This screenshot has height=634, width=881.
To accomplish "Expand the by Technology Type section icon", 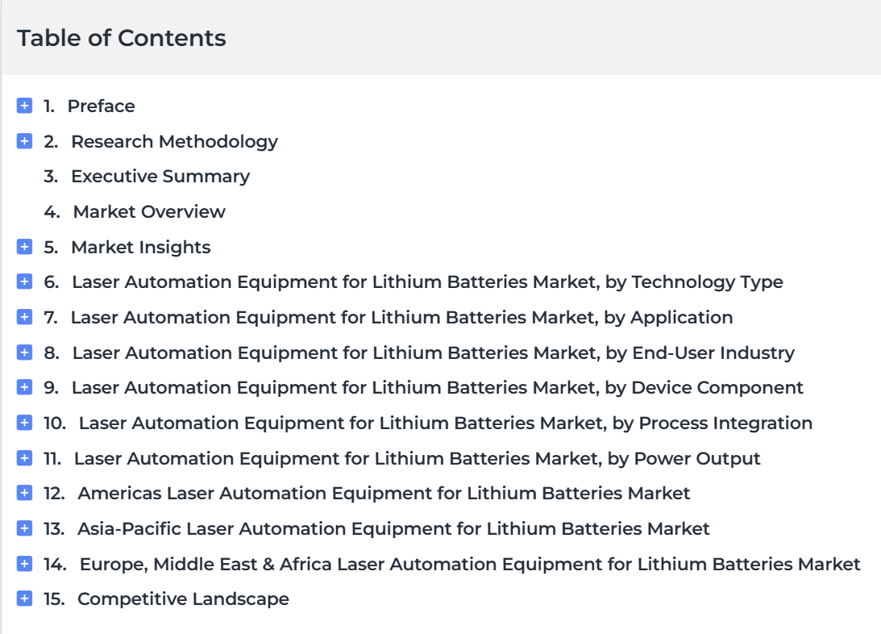I will (x=24, y=281).
